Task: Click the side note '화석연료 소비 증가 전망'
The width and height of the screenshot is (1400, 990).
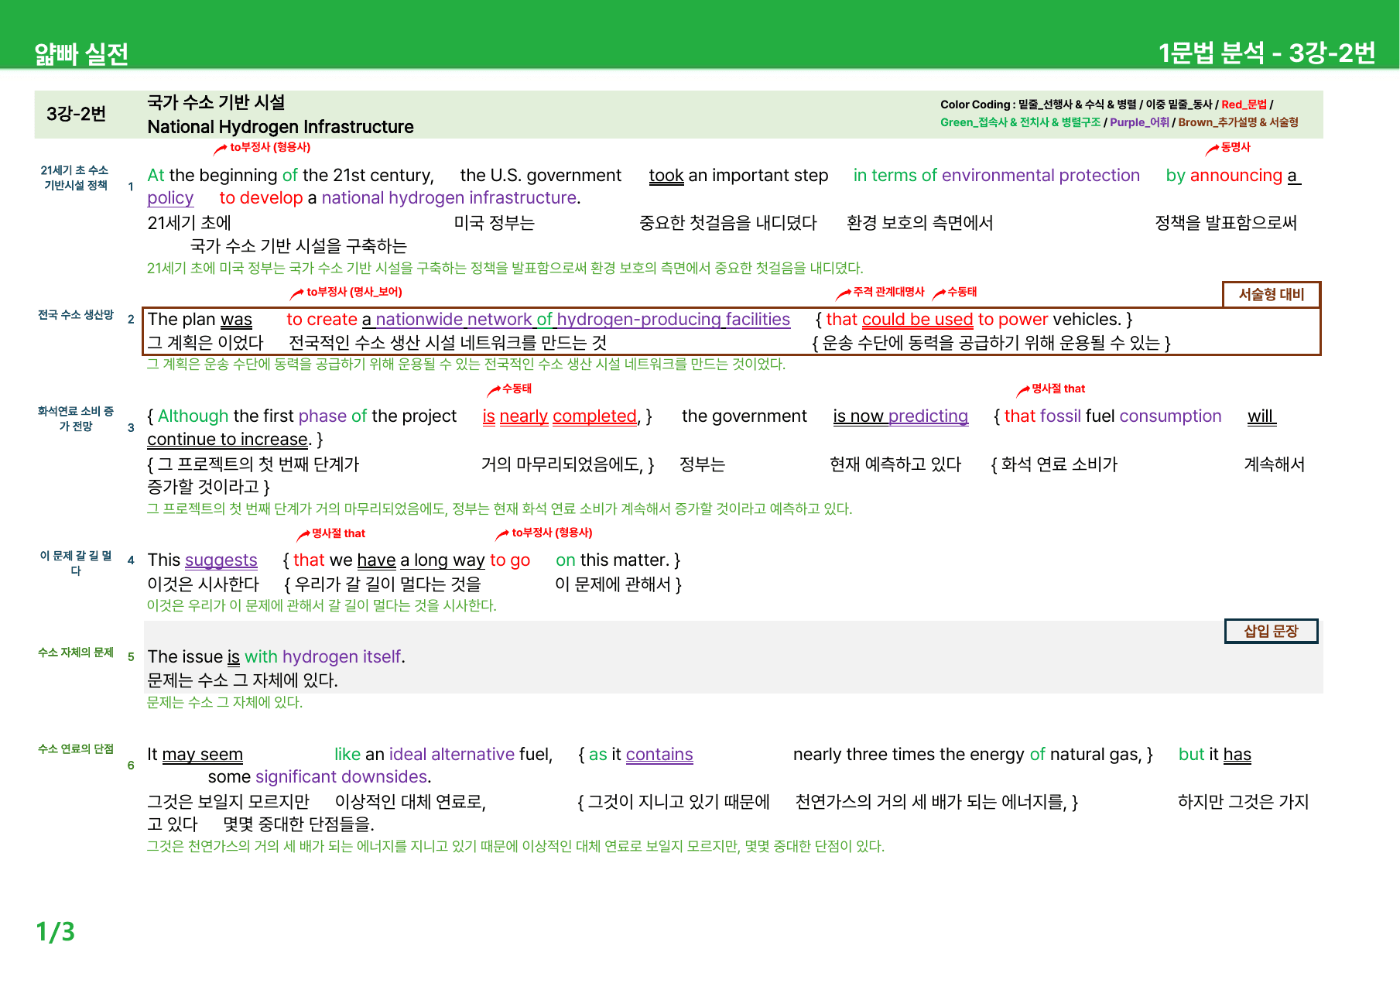Action: 75,419
